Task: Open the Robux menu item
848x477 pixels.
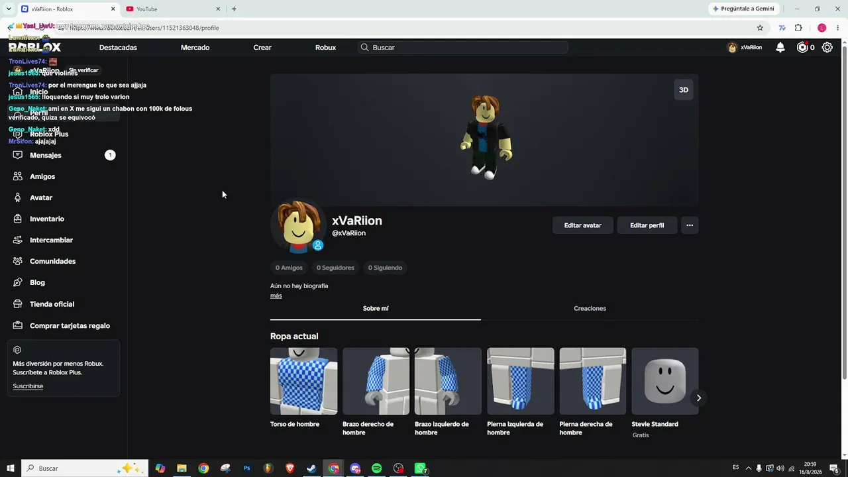Action: tap(325, 48)
